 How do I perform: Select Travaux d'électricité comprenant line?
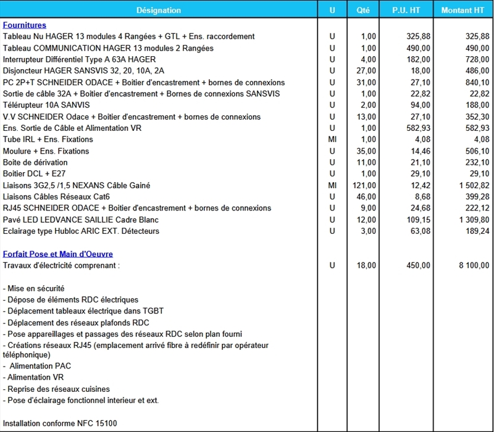(61, 265)
